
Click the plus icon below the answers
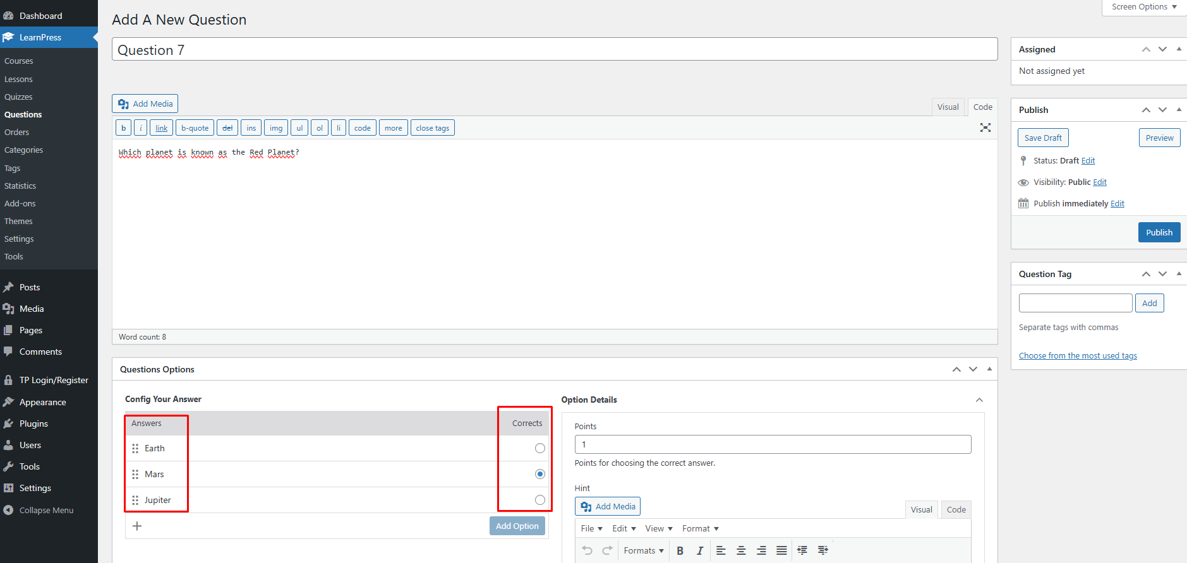click(x=137, y=526)
